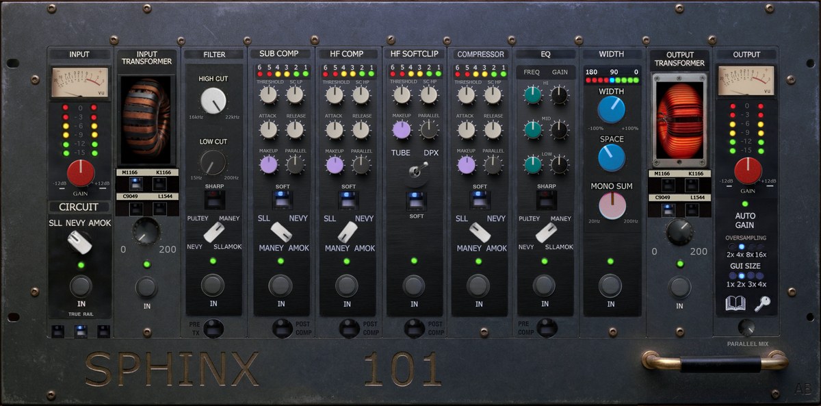Set GUI size to 2x
This screenshot has width=821, height=406.
point(742,275)
